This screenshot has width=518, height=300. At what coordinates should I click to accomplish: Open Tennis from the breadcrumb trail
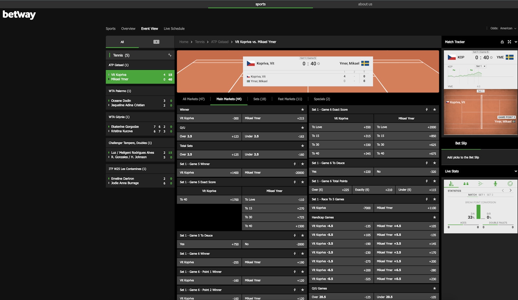click(x=199, y=42)
